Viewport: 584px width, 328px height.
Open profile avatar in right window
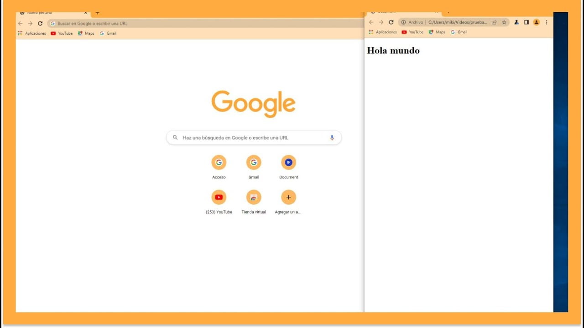pyautogui.click(x=537, y=22)
